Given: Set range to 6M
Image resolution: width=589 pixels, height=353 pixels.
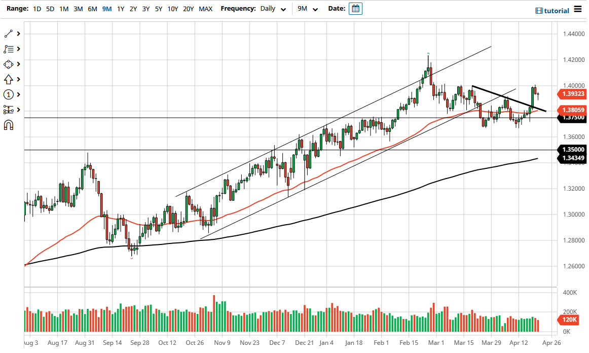Looking at the screenshot, I should [x=92, y=9].
